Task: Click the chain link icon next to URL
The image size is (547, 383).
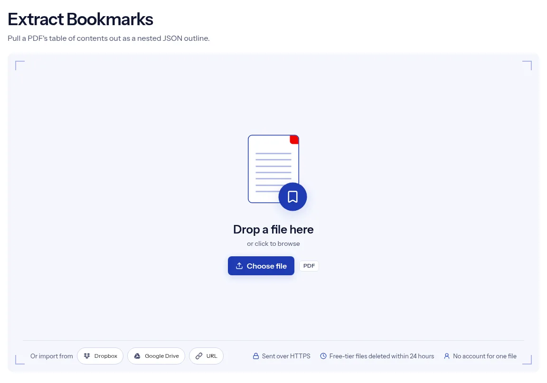Action: tap(199, 356)
